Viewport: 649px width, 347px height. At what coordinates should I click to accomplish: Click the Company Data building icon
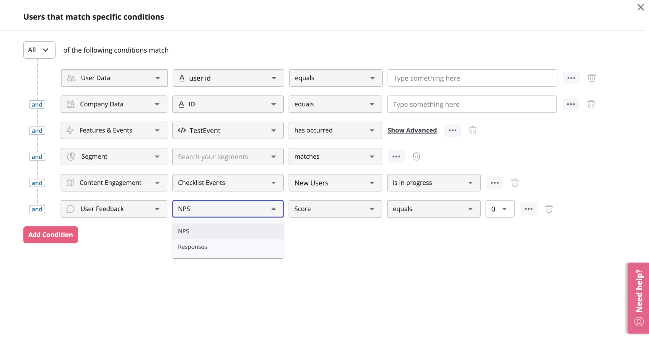(x=71, y=104)
